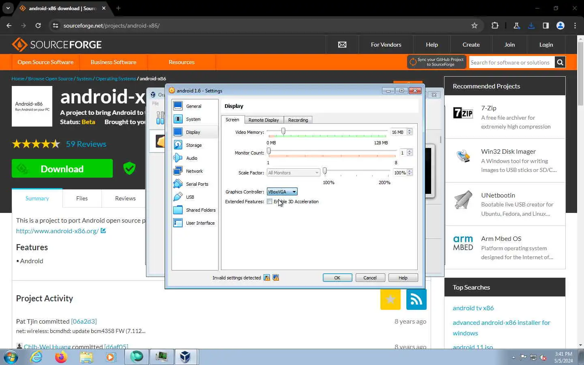
Task: Open Chrome extensions puzzle icon
Action: point(495,26)
